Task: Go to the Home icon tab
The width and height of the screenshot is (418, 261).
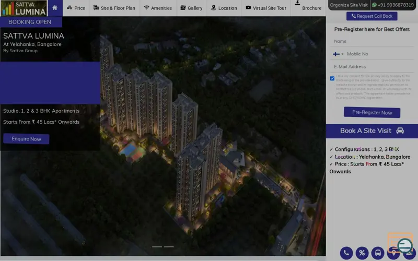Action: pyautogui.click(x=55, y=8)
